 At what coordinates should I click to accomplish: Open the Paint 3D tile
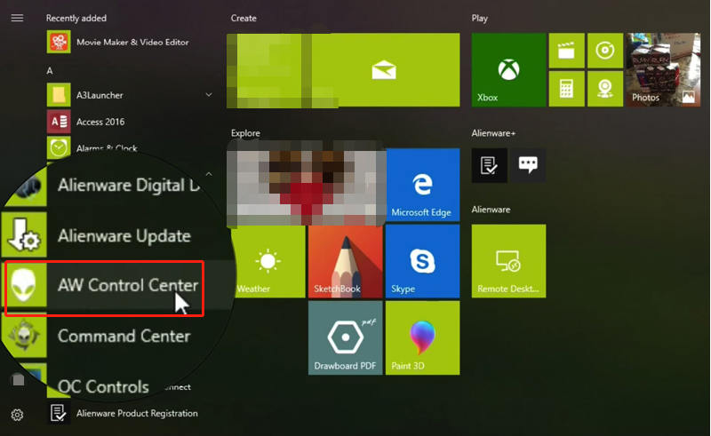point(422,337)
